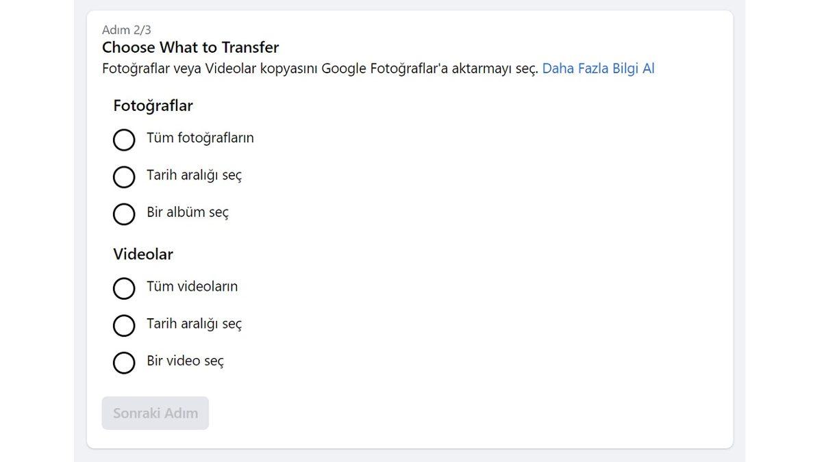Select the Tüm fotoğrafların radio button

pos(124,140)
